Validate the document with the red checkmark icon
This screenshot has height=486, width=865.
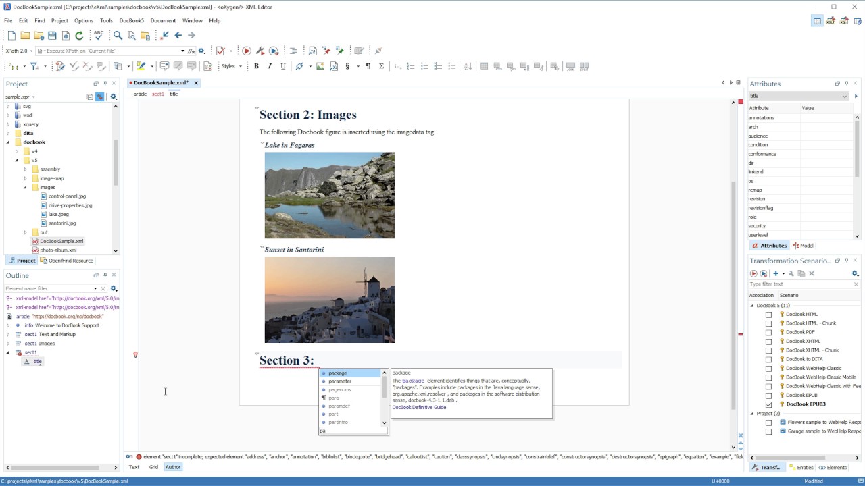(220, 51)
